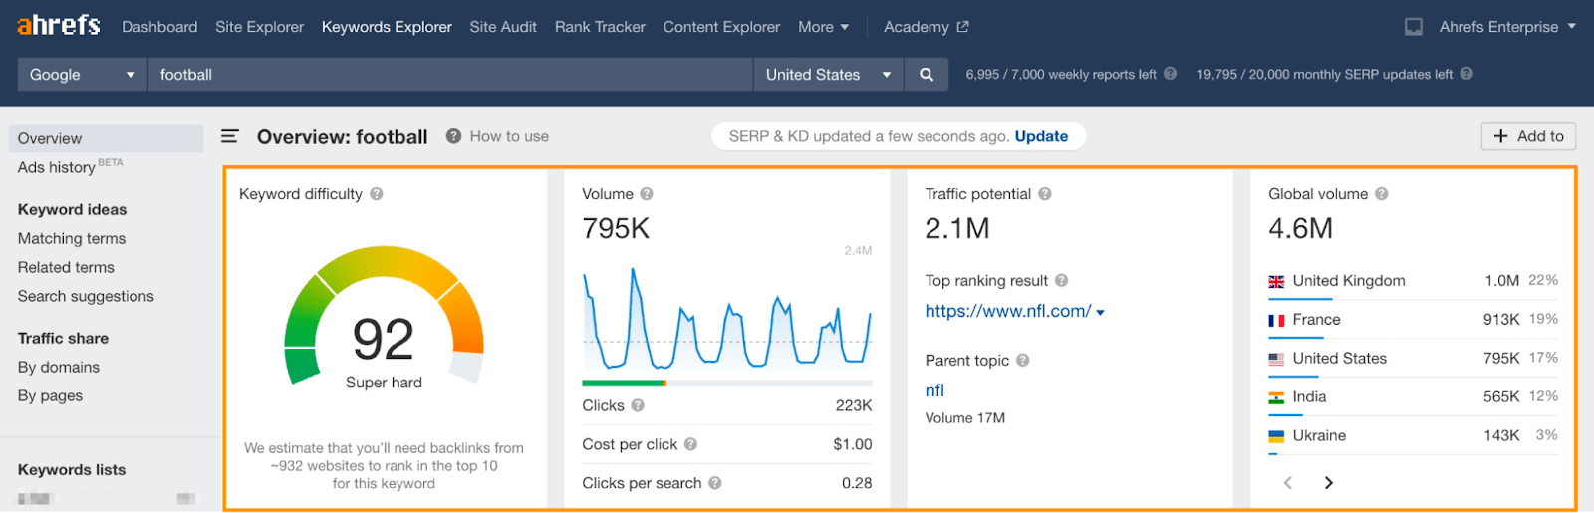Click the United Kingdom 1.0M value
Screen dimensions: 1594x513
click(1502, 280)
